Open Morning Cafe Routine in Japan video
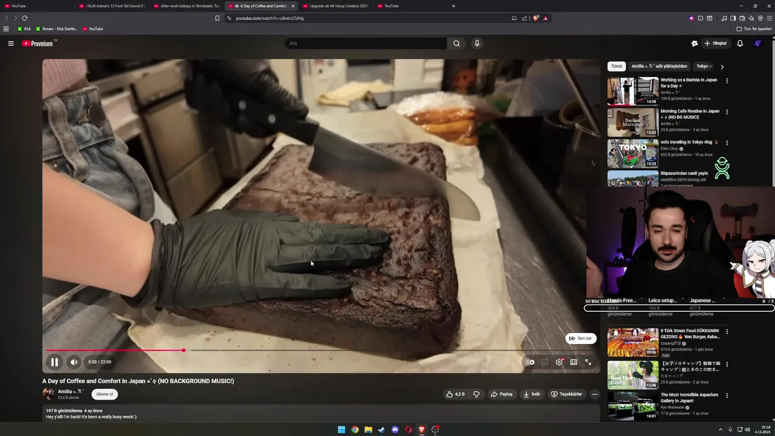775x436 pixels. [690, 114]
